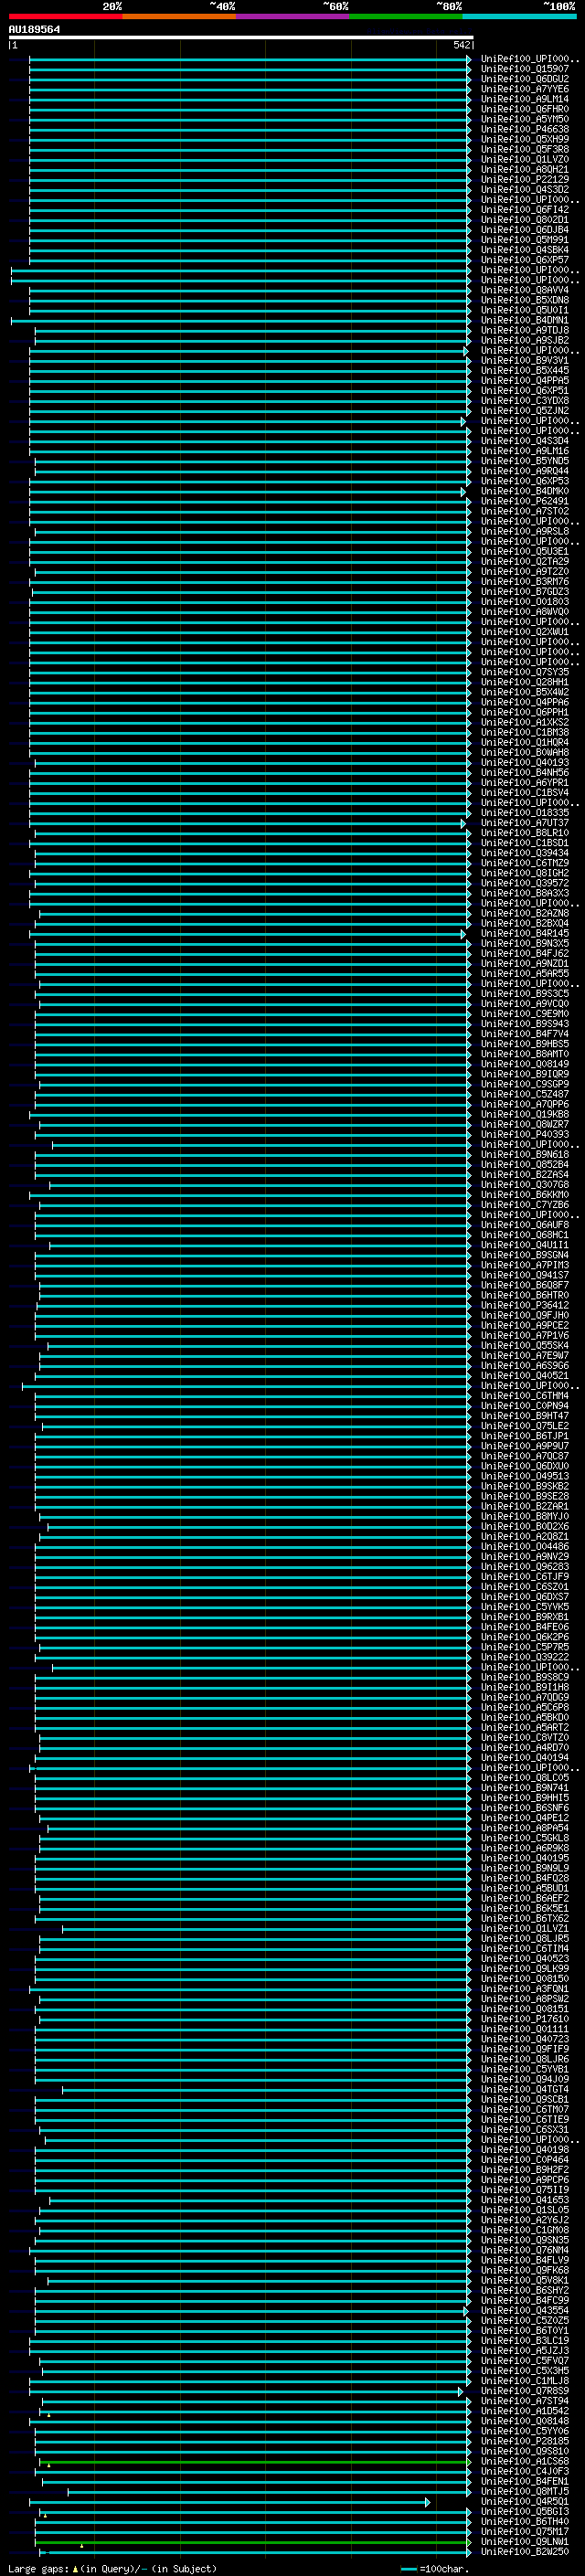Select hit label UniRef100_Q76NM4
This screenshot has width=585, height=2576.
point(525,2250)
